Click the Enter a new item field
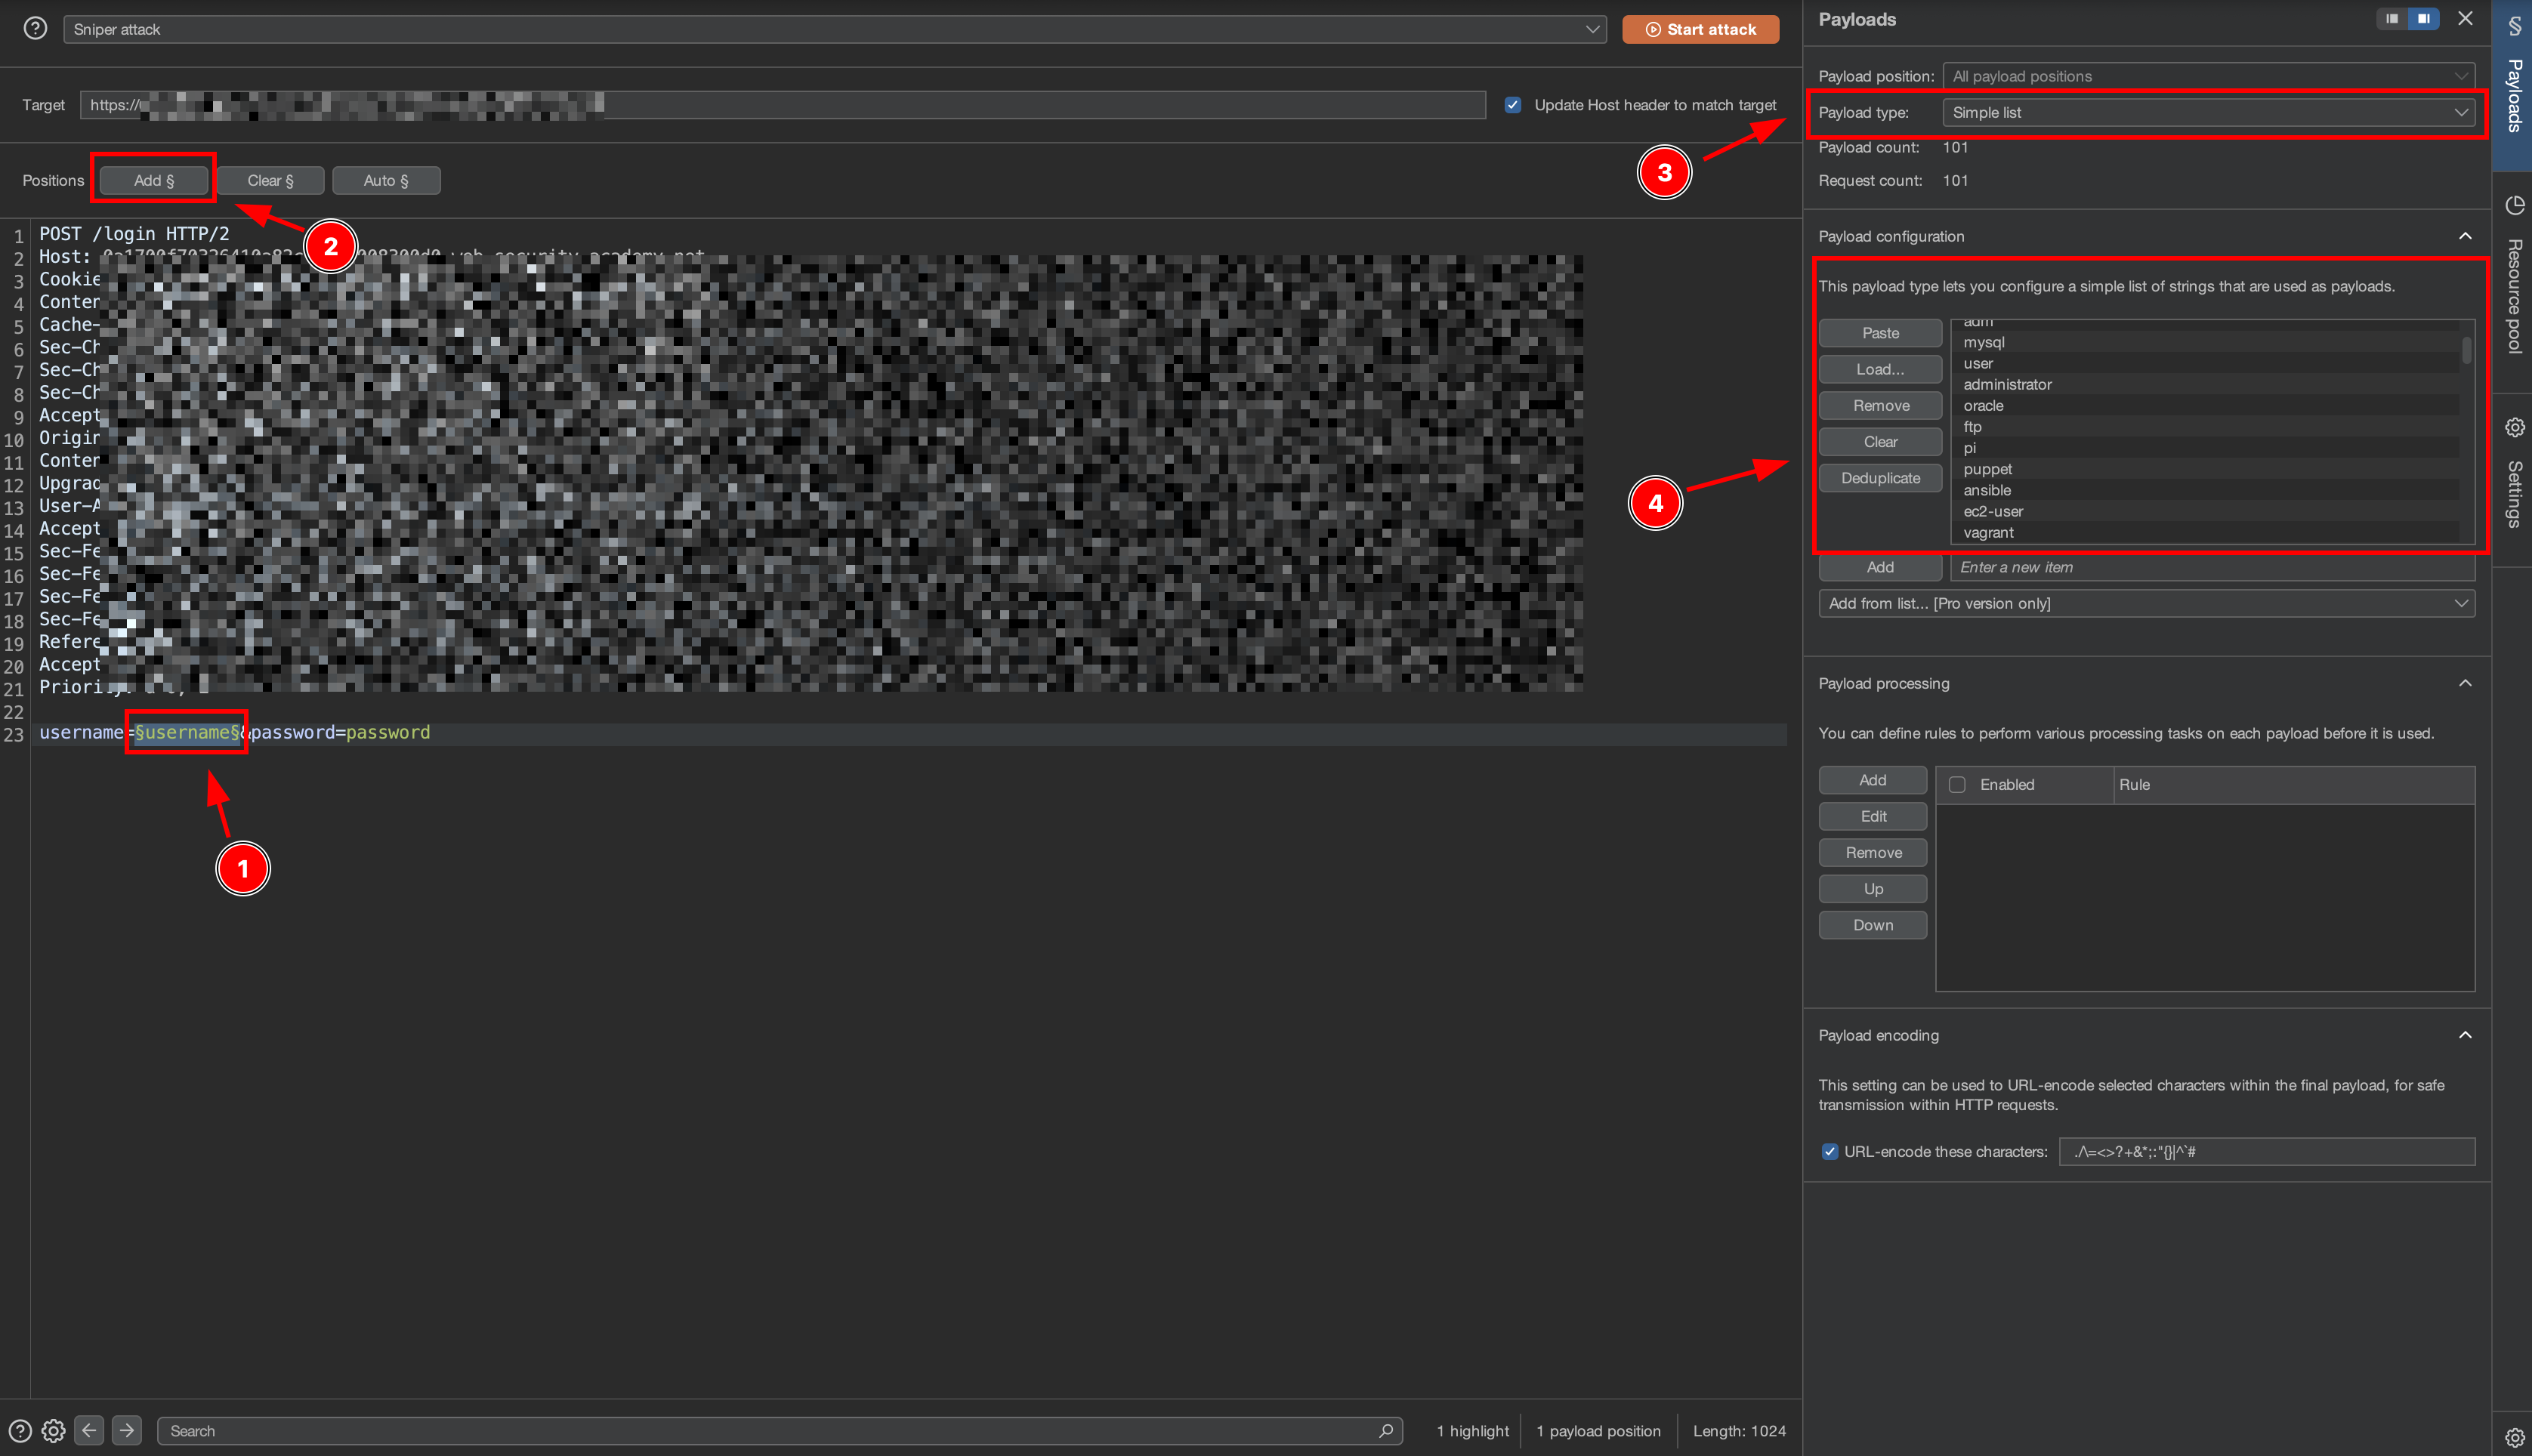 click(2210, 567)
